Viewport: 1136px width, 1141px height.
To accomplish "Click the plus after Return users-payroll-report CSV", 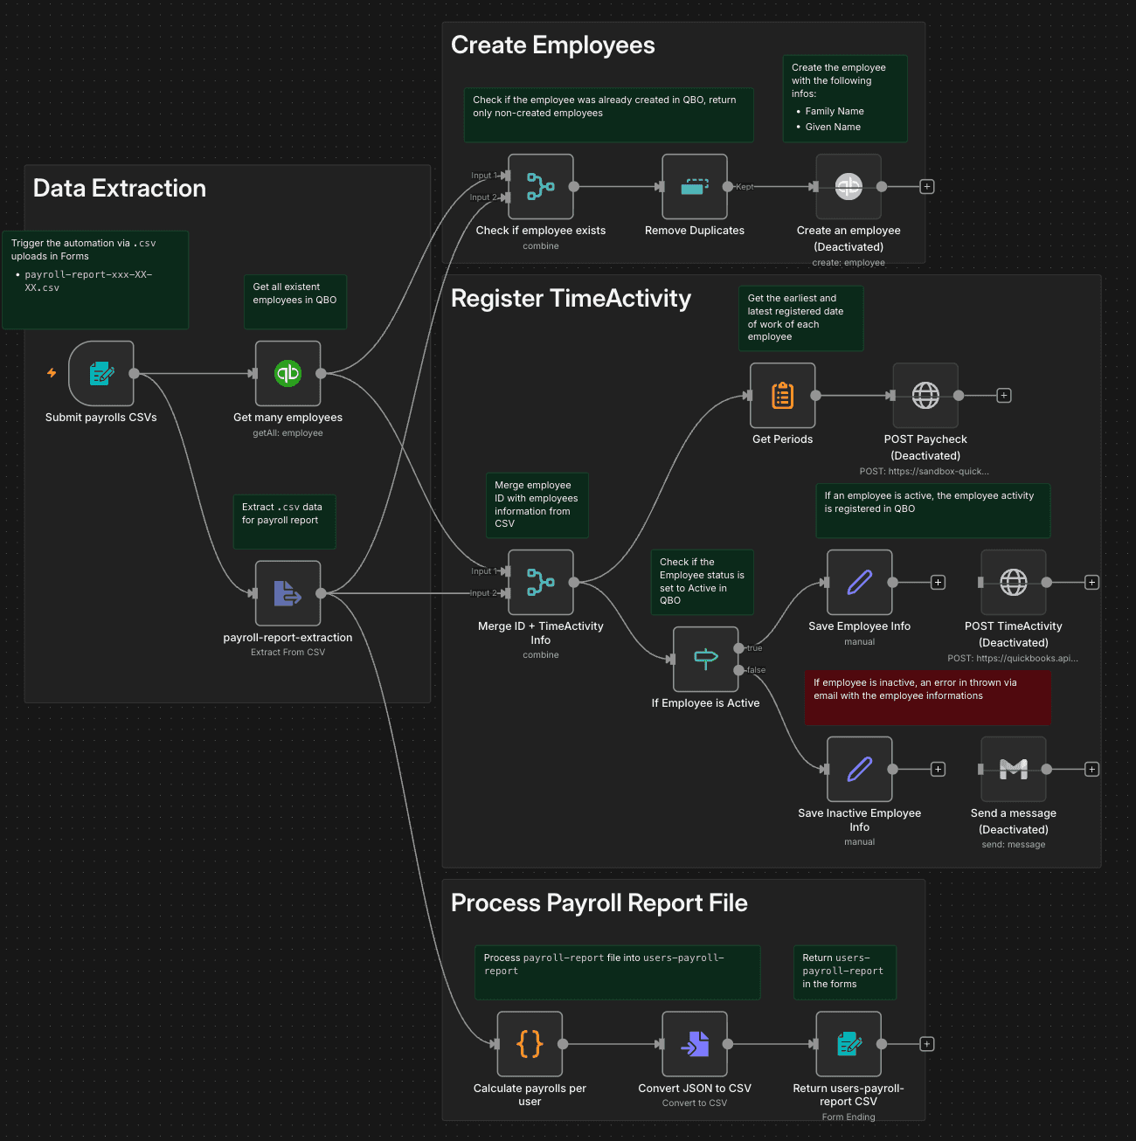I will coord(926,1044).
